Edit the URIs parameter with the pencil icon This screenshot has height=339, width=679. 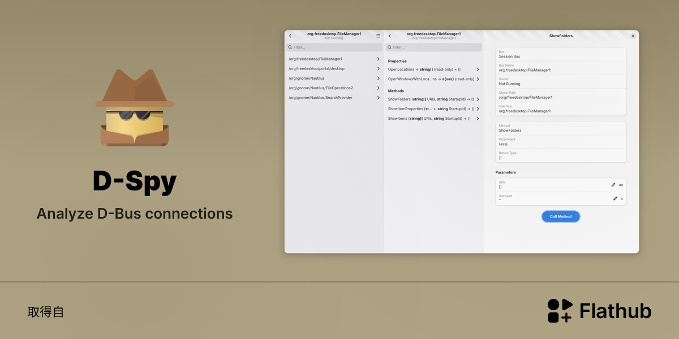(613, 185)
